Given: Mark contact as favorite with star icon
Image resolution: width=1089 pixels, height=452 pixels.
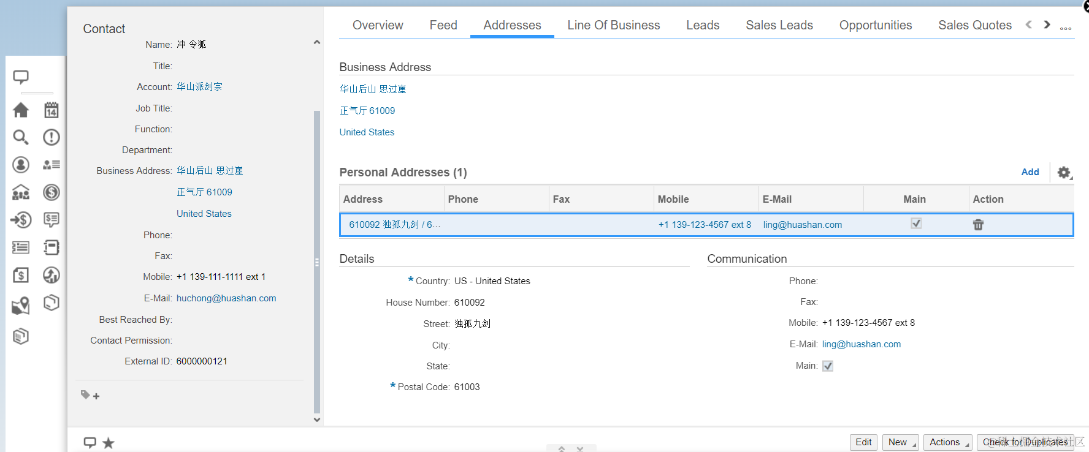Looking at the screenshot, I should 109,443.
